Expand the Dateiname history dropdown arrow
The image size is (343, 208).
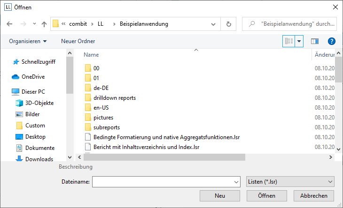[236, 182]
